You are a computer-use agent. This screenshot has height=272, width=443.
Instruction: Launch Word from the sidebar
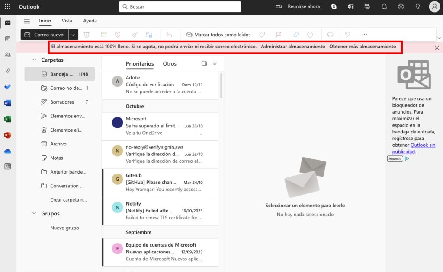[x=8, y=103]
